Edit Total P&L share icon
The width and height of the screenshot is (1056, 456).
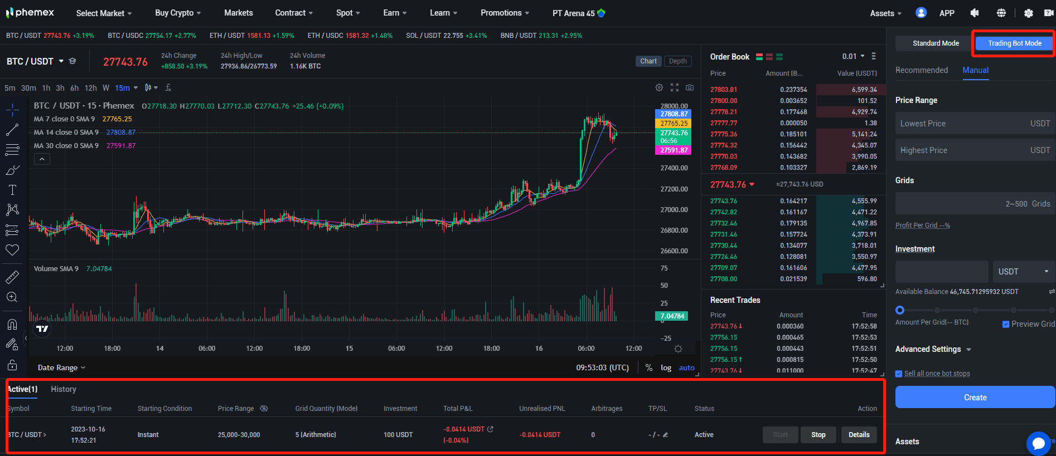click(x=490, y=429)
